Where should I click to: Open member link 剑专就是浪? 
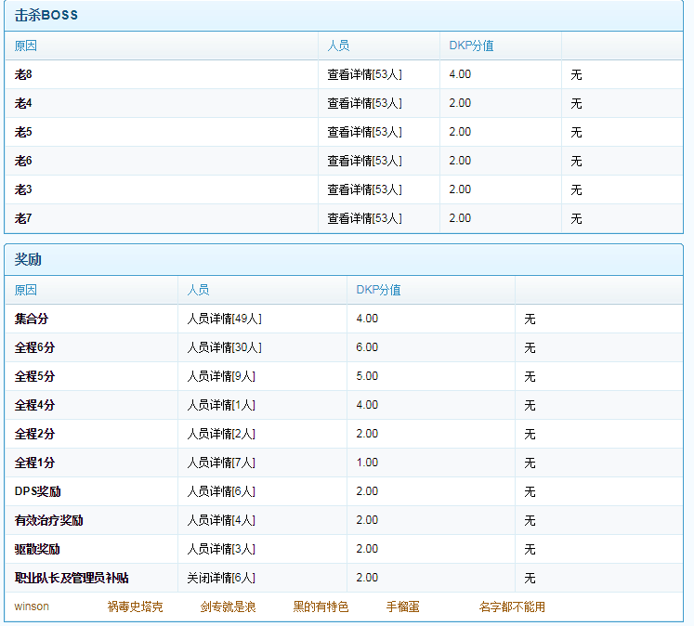(x=228, y=606)
